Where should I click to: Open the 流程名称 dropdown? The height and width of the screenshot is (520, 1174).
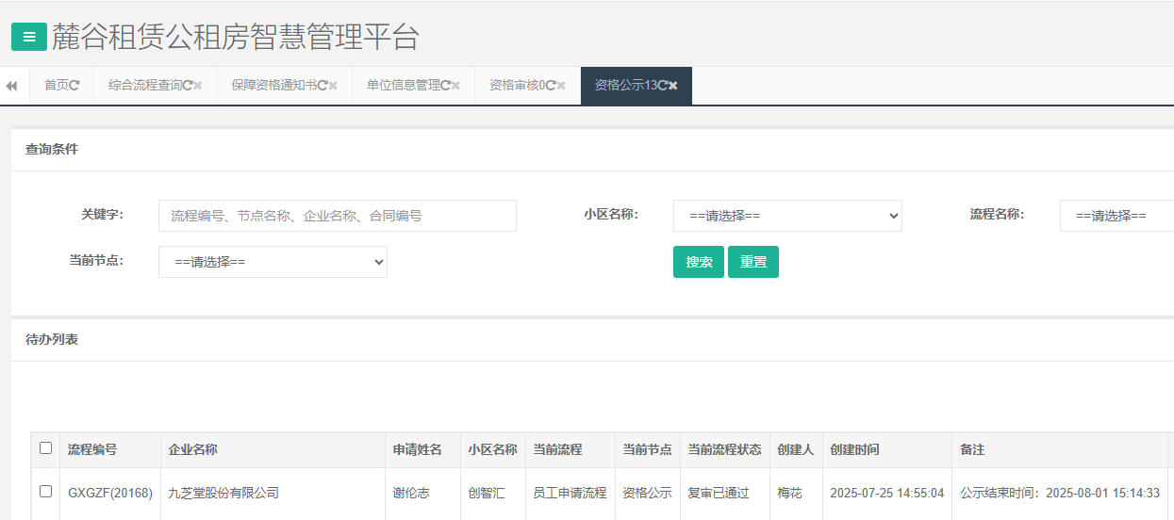coord(1116,216)
